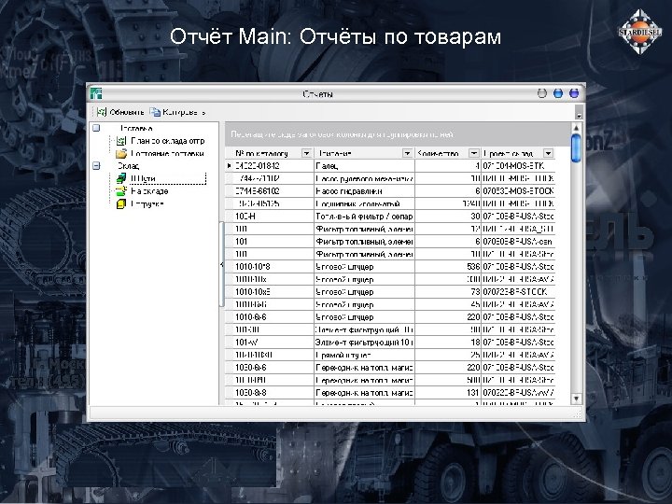
Task: Click the folder icon beside Состояние поставки
Action: pyautogui.click(x=121, y=153)
